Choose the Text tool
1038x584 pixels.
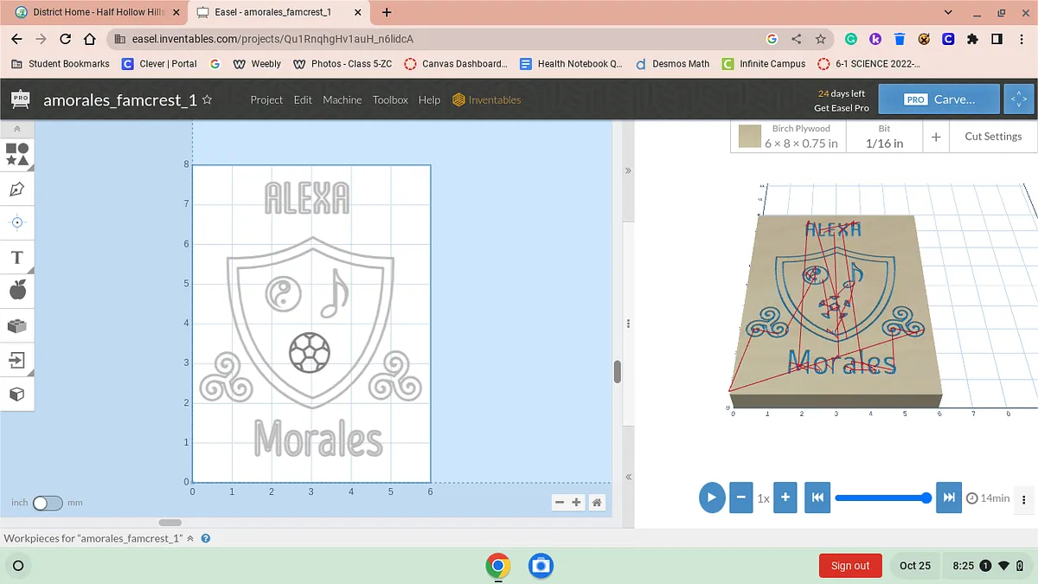pos(17,257)
